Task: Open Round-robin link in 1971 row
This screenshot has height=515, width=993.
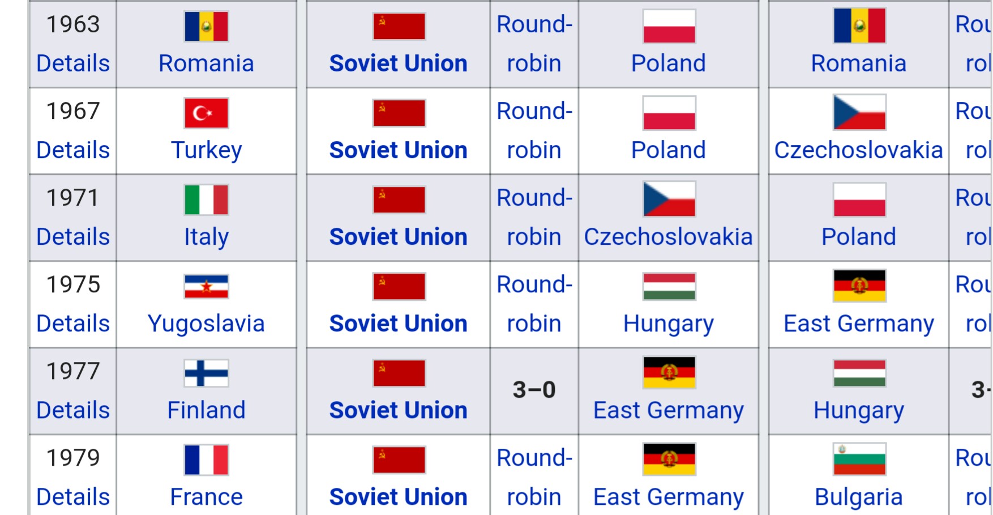Action: click(534, 217)
